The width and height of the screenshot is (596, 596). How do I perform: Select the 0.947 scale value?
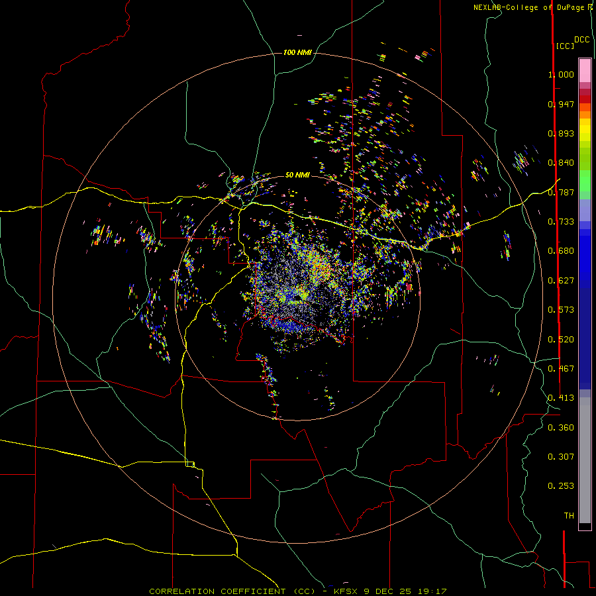pos(561,104)
